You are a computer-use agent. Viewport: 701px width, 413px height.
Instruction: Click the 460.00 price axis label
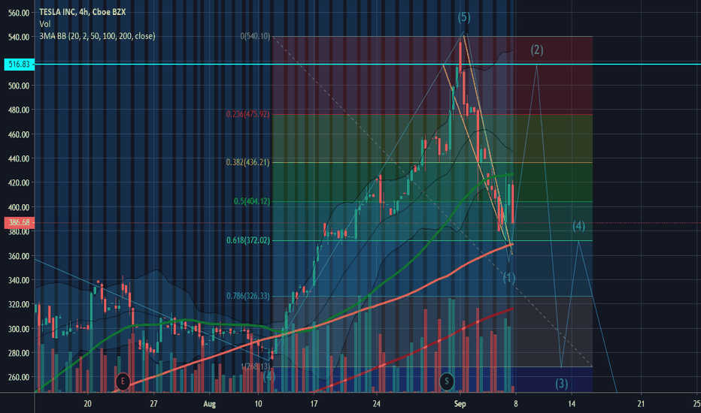[19, 134]
